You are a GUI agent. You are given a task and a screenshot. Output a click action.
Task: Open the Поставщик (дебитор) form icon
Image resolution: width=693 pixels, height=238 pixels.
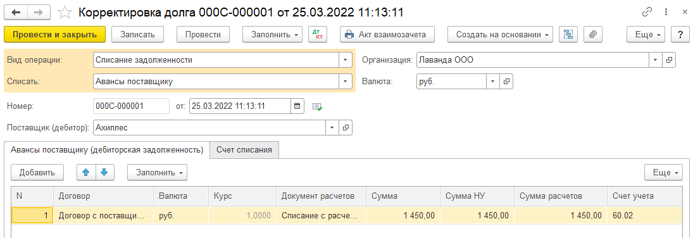pyautogui.click(x=346, y=128)
